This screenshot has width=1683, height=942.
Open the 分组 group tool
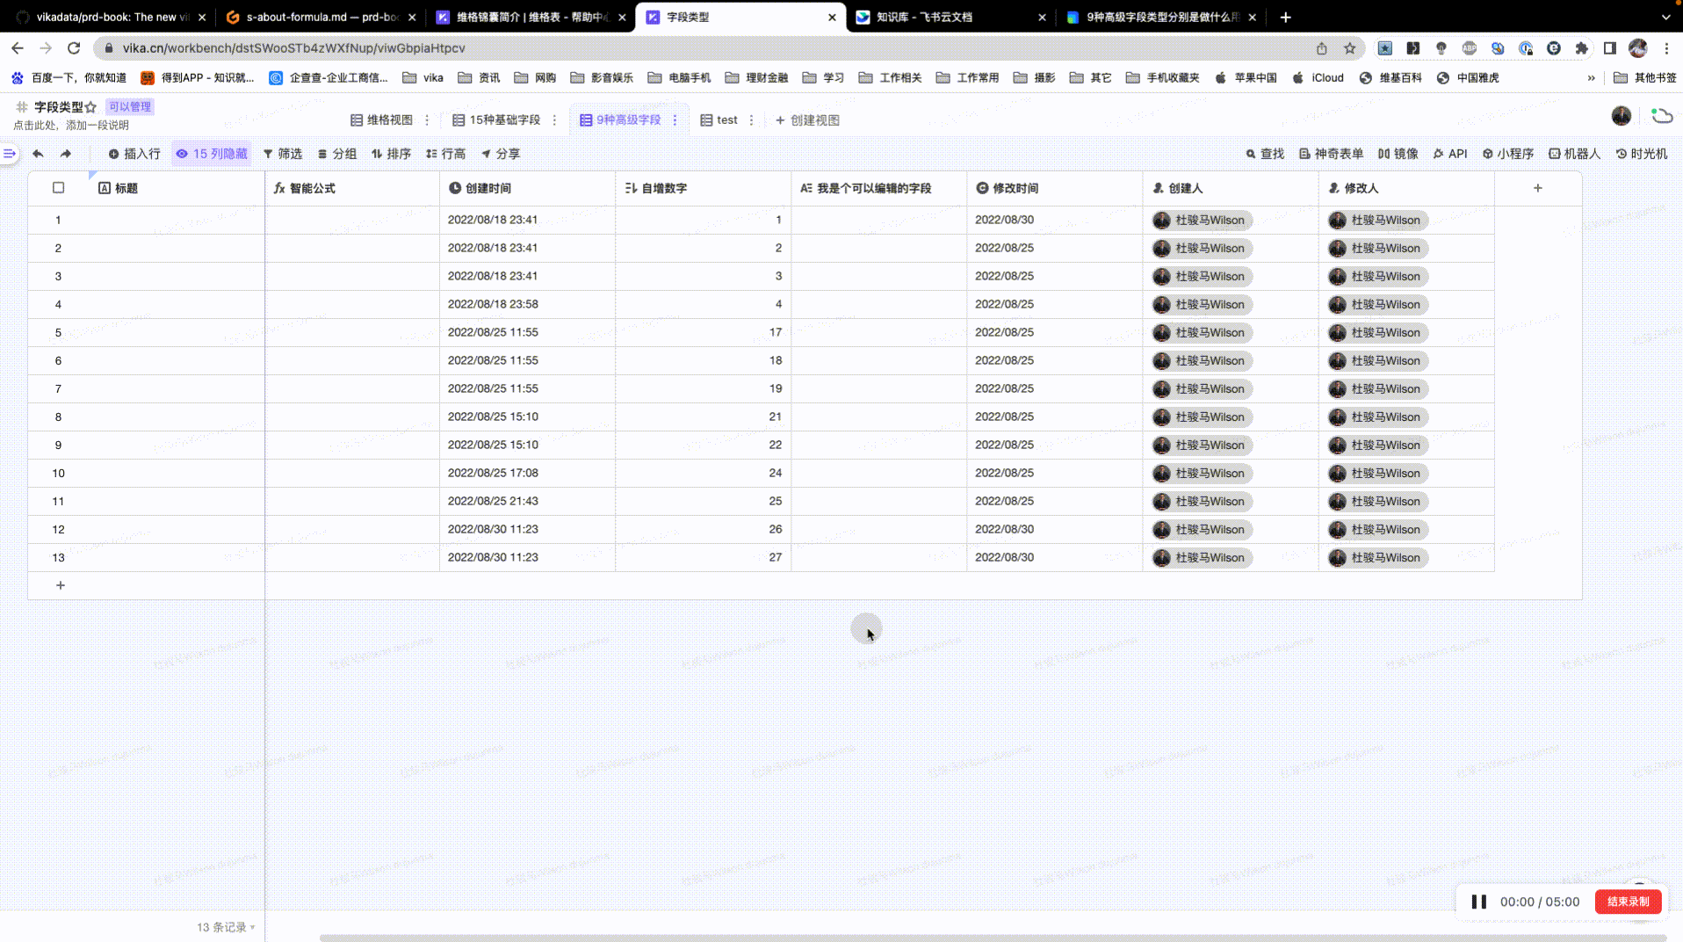[337, 154]
